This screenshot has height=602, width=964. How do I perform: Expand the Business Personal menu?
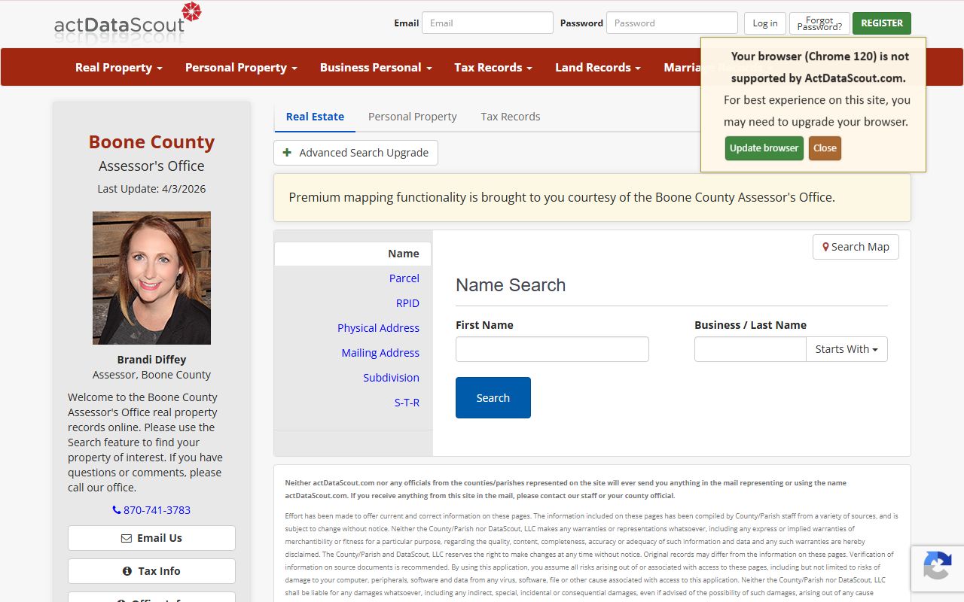tap(376, 67)
